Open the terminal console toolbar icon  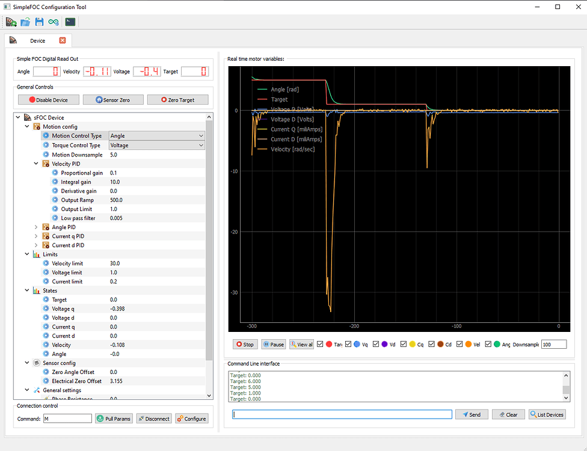click(70, 22)
